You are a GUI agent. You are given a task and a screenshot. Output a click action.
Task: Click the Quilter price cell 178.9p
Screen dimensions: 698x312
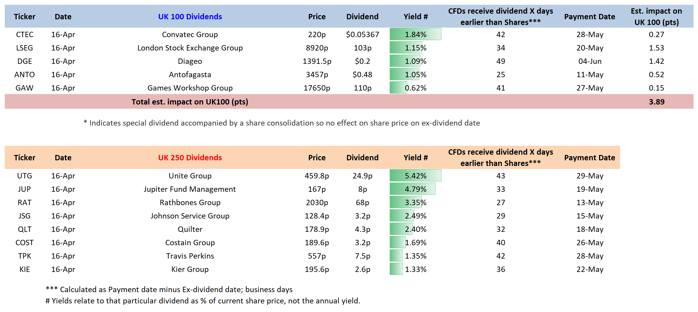click(317, 229)
